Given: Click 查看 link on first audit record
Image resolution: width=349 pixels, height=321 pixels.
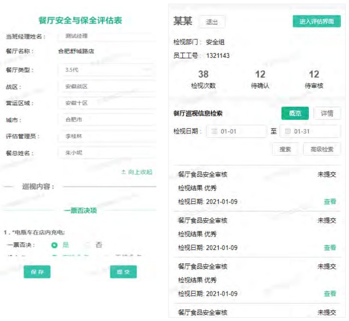Looking at the screenshot, I should pyautogui.click(x=330, y=201).
